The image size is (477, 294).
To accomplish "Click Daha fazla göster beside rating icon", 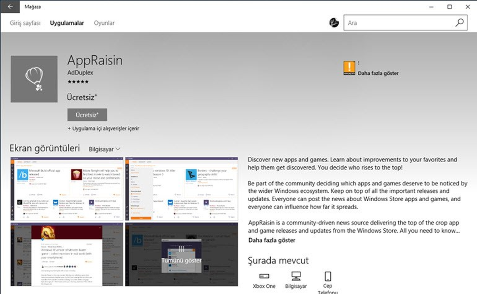I will point(378,73).
